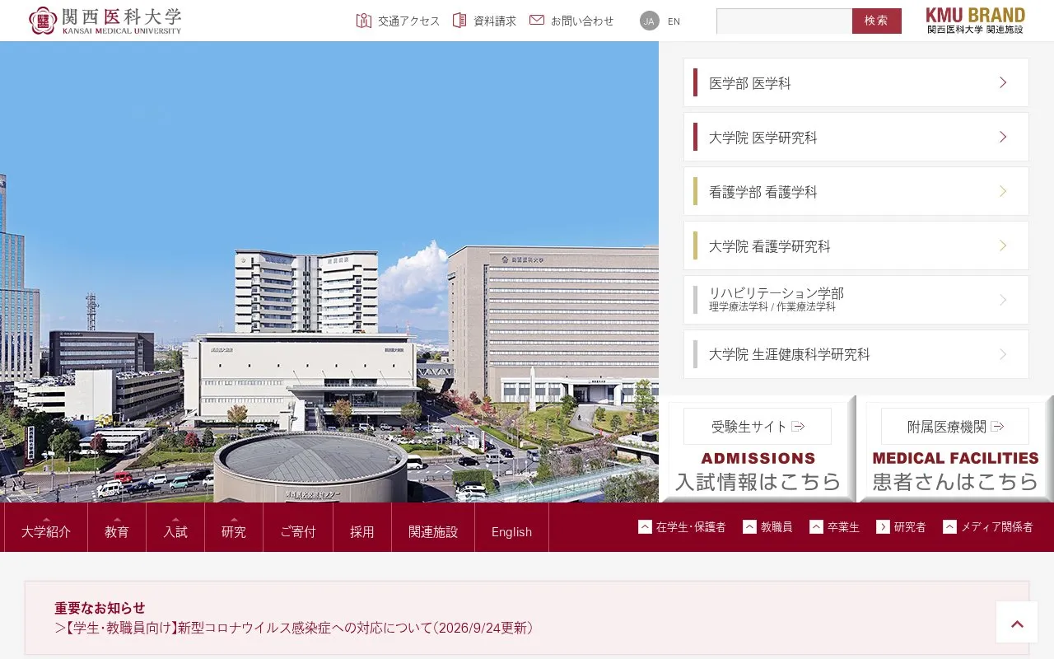Image resolution: width=1054 pixels, height=659 pixels.
Task: Open お問い合わせ link
Action: (x=582, y=21)
